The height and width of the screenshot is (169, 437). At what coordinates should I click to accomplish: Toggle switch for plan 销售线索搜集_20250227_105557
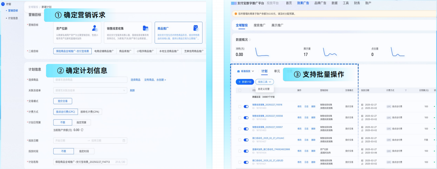pos(246,129)
